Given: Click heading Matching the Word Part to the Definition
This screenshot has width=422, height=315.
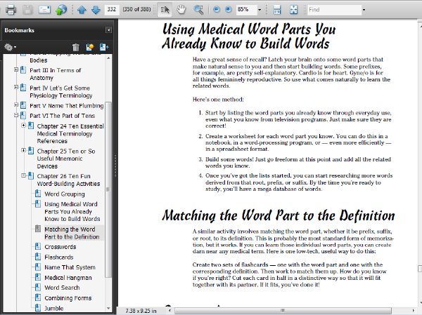Looking at the screenshot, I should pyautogui.click(x=279, y=215).
